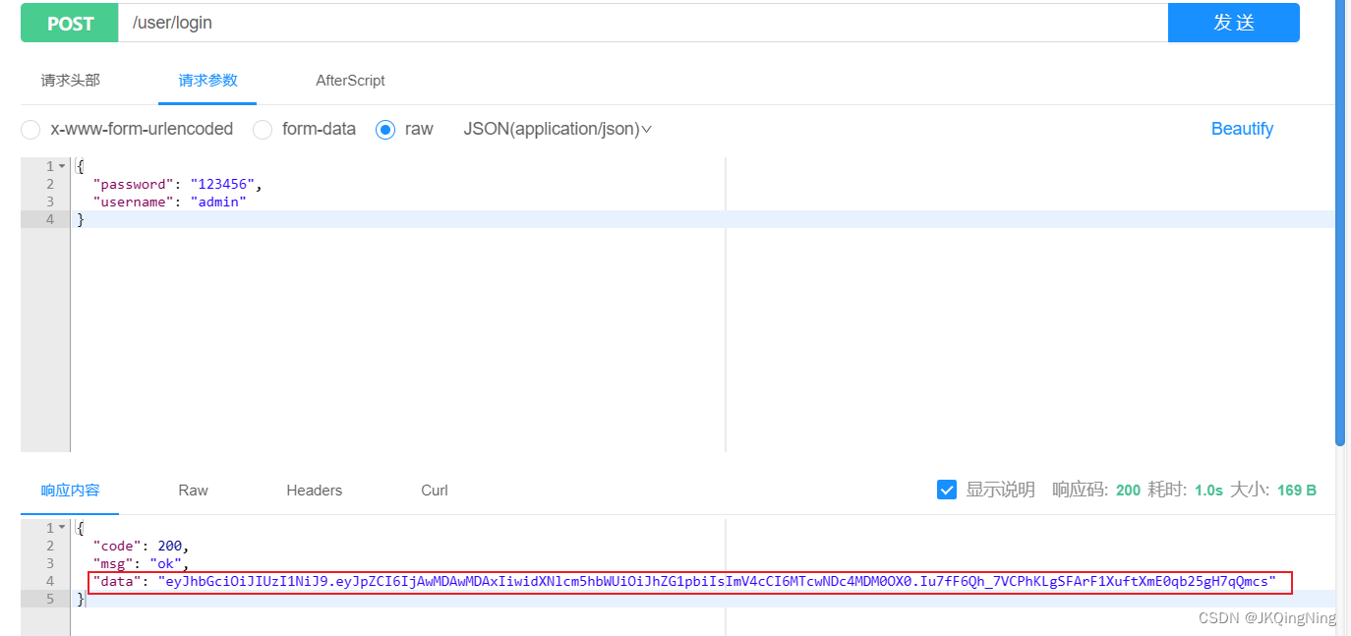Viewport: 1351px width, 636px height.
Task: Click the 169 B size value
Action: [x=1297, y=490]
